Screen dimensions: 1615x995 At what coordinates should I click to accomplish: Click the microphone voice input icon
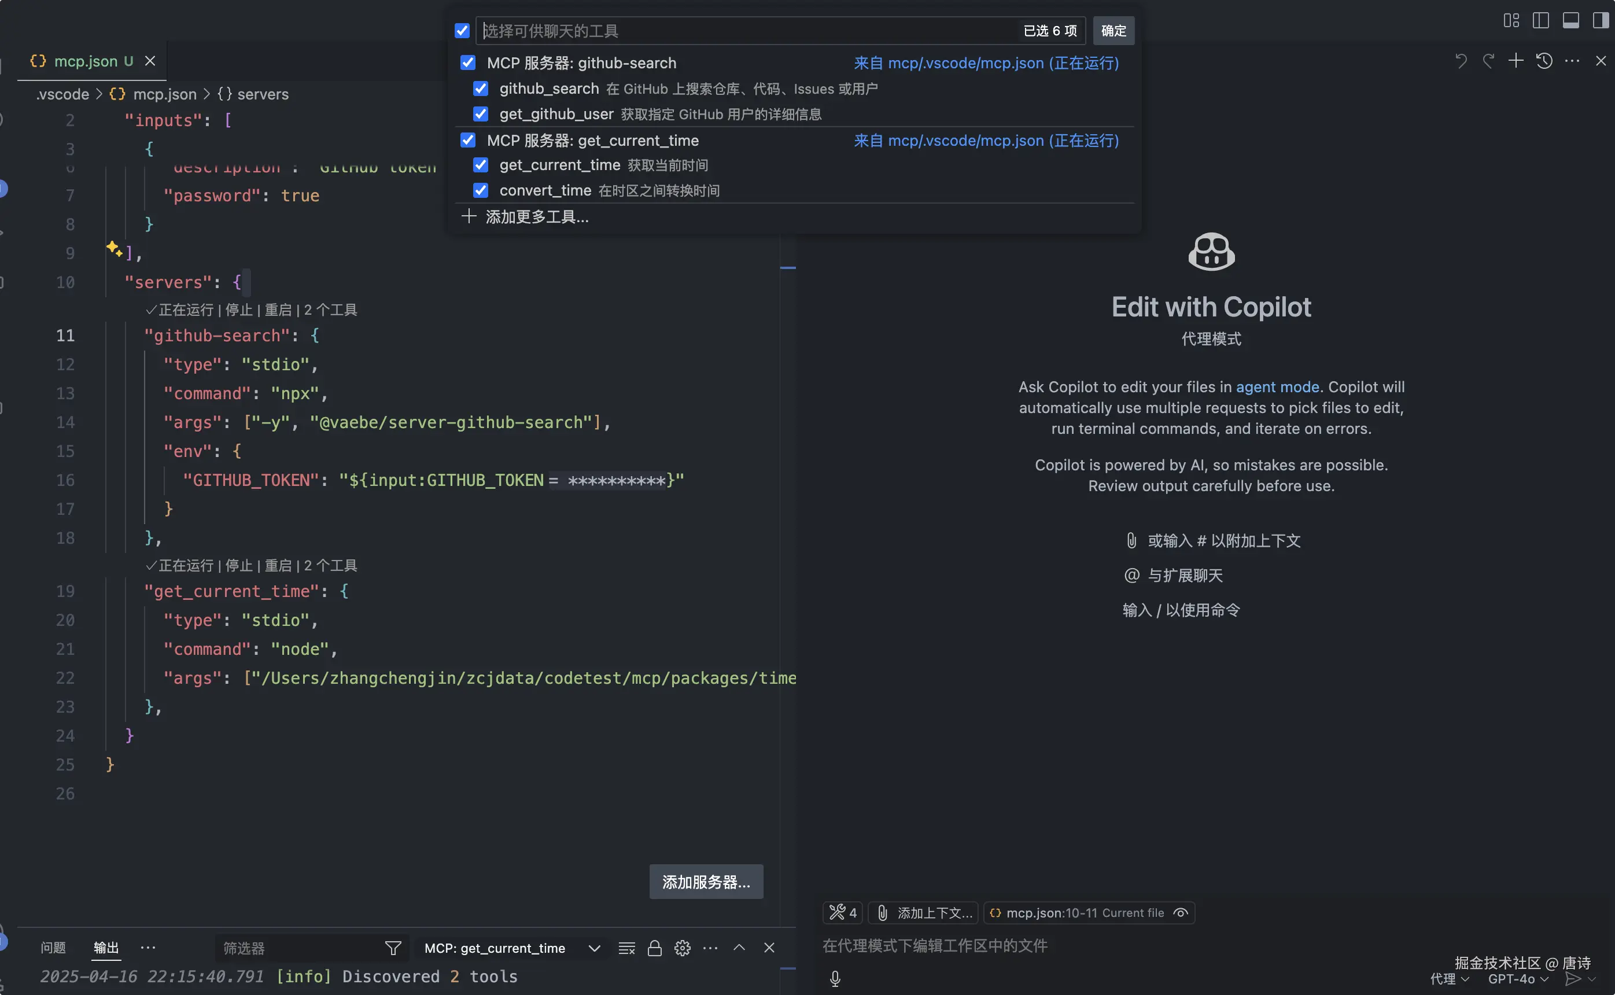tap(835, 979)
